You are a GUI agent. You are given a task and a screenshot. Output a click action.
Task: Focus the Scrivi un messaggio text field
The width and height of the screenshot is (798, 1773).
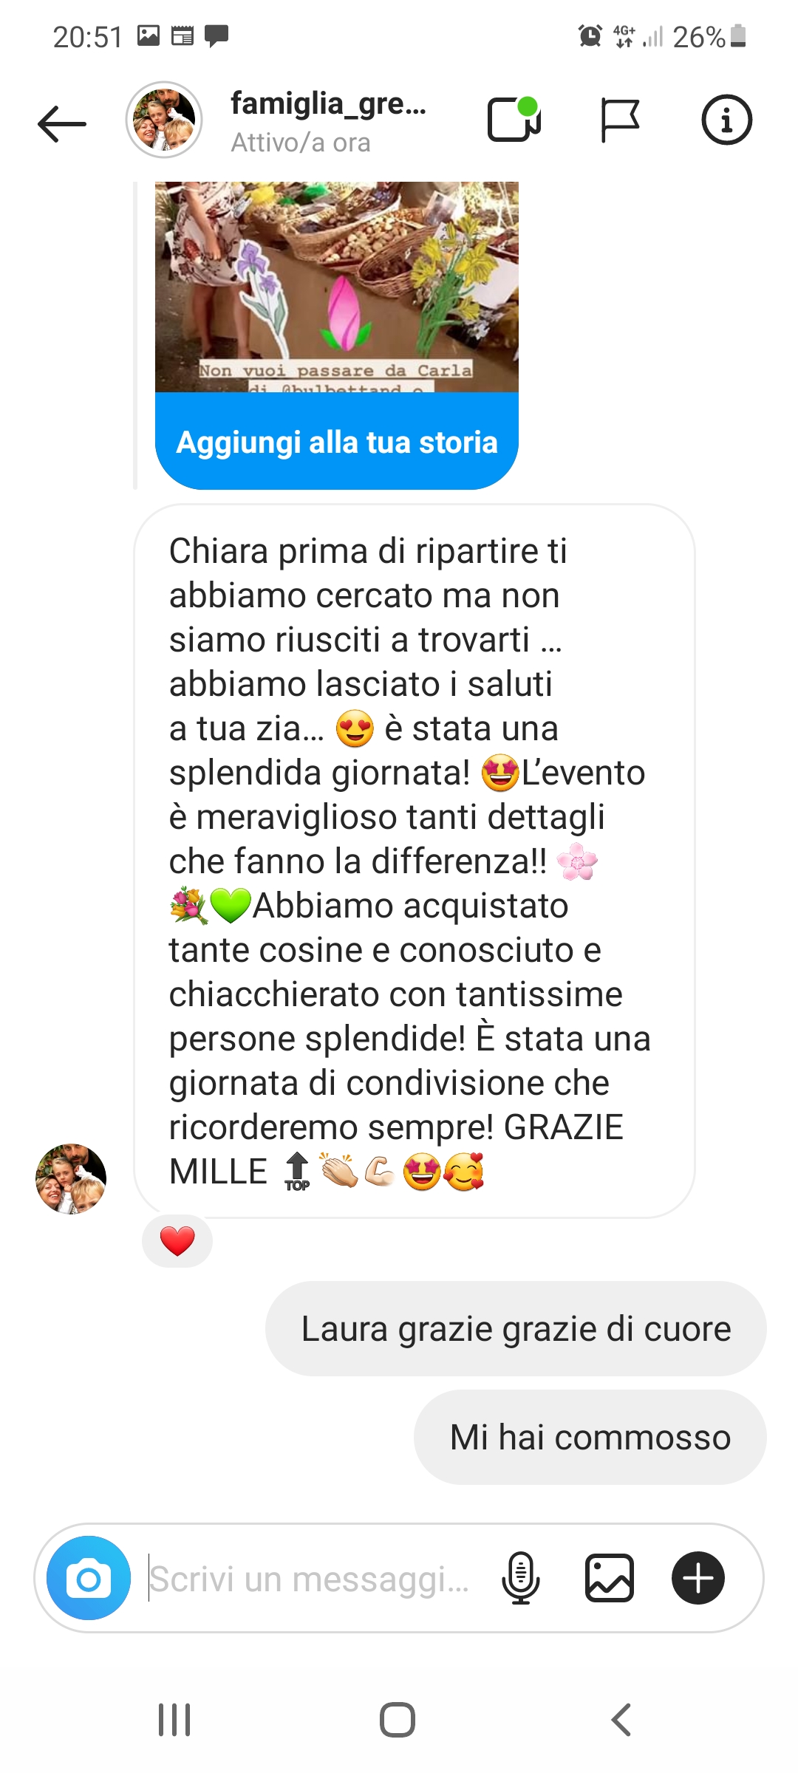point(310,1578)
